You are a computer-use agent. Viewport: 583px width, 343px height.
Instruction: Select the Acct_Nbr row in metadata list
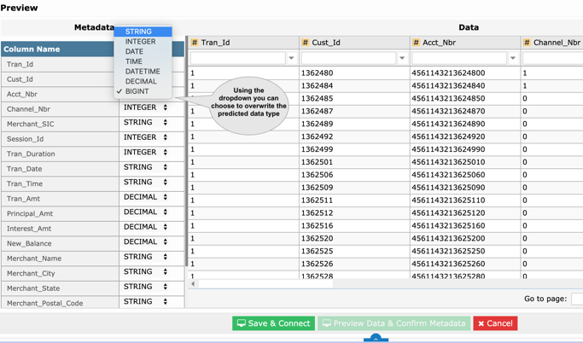pyautogui.click(x=60, y=94)
